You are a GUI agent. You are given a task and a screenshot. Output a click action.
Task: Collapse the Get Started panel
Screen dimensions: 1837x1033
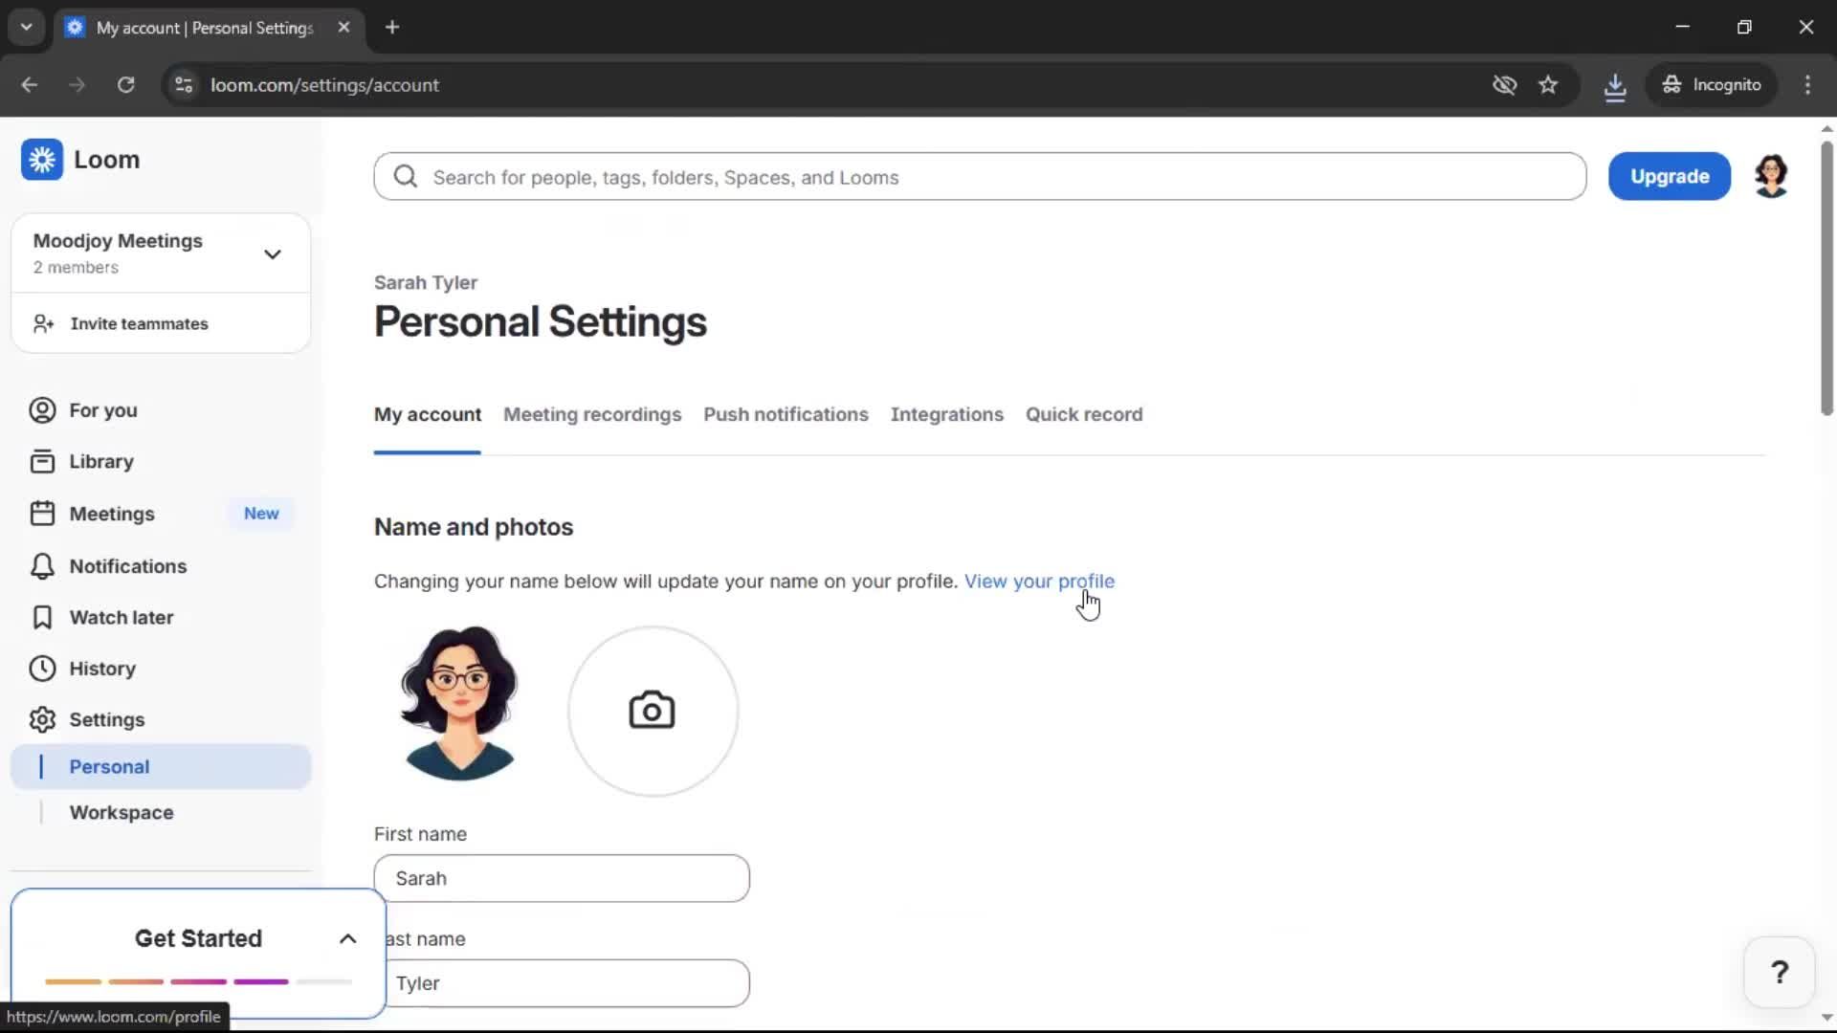[346, 938]
